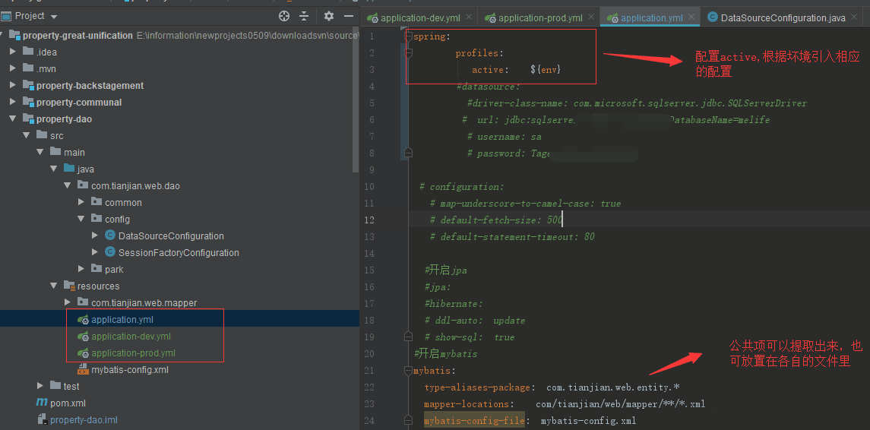
Task: Select mybatis-config.xml file in tree
Action: (129, 370)
